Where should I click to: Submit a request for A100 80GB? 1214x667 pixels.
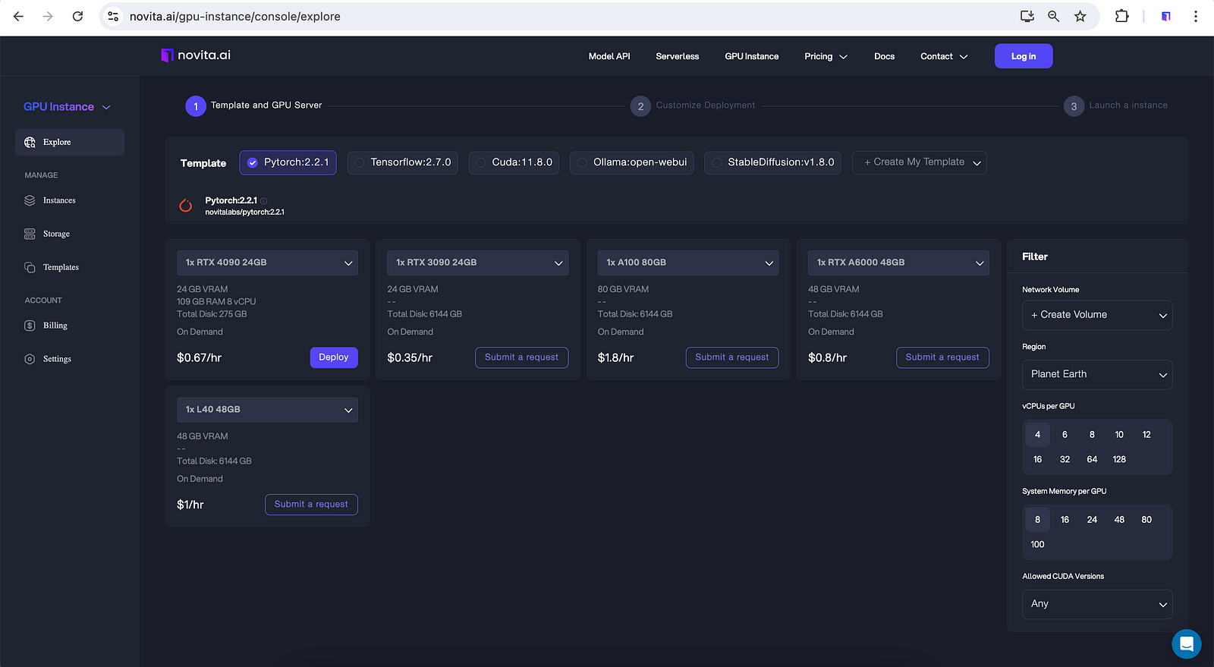click(732, 357)
